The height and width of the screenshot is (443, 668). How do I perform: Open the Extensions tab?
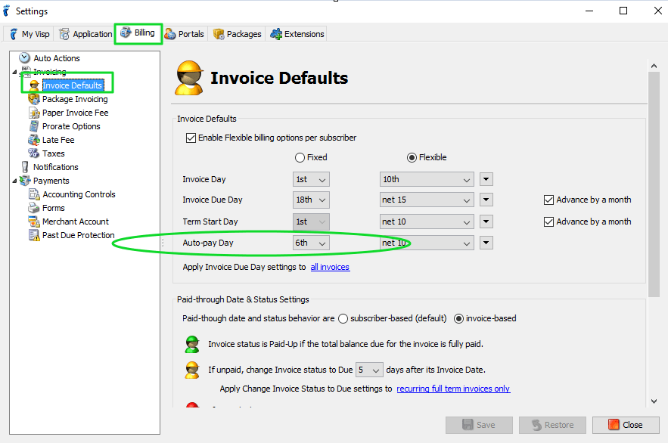point(297,34)
